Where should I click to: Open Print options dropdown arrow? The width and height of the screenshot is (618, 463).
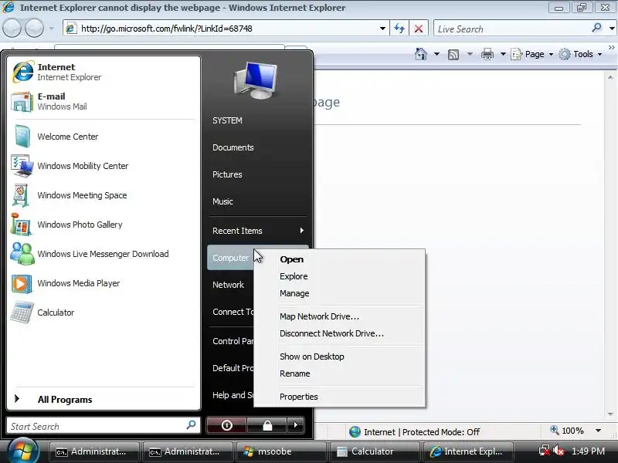pos(503,54)
